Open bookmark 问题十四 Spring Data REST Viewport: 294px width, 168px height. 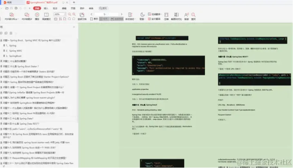(21, 124)
